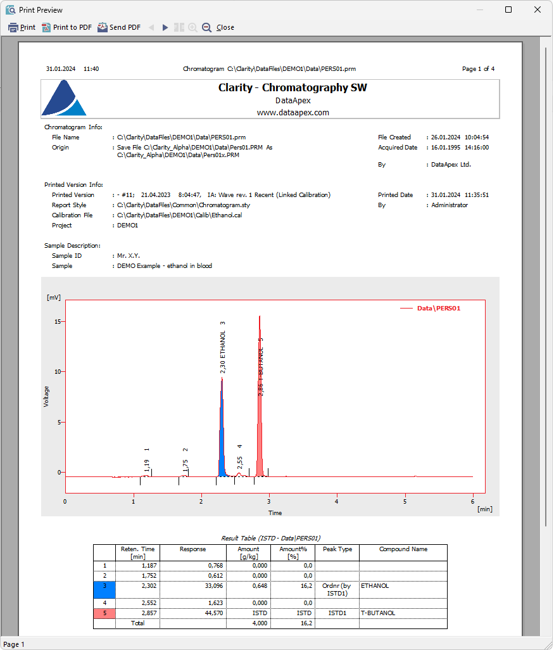Go to the previous page with the left arrow
This screenshot has height=650, width=554.
151,27
